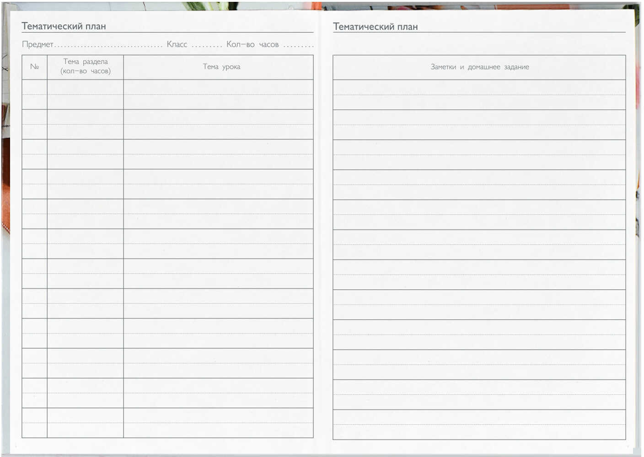Click the first row cell under "№"
This screenshot has width=644, height=457.
pyautogui.click(x=34, y=95)
